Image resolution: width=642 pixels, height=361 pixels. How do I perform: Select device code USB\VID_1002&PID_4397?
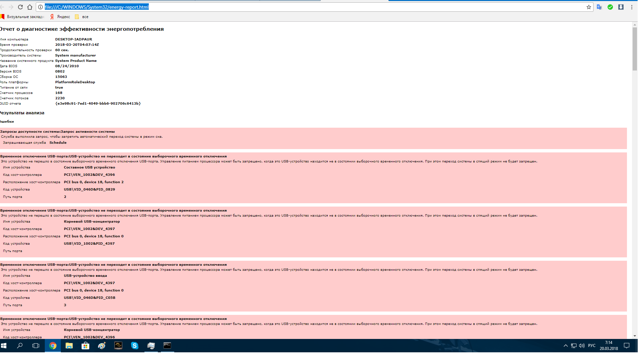[89, 244]
